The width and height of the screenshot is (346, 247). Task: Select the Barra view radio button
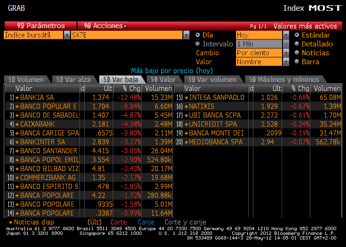pyautogui.click(x=297, y=61)
